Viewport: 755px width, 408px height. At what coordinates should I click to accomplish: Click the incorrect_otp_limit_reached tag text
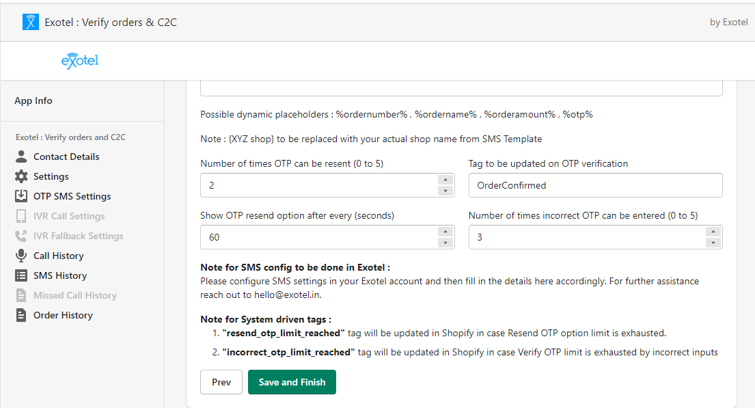[288, 352]
